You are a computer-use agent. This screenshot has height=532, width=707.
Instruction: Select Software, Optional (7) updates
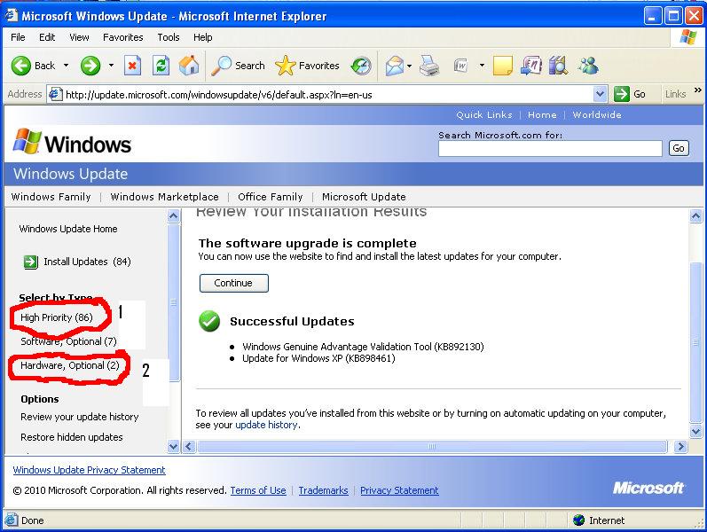[x=68, y=341]
